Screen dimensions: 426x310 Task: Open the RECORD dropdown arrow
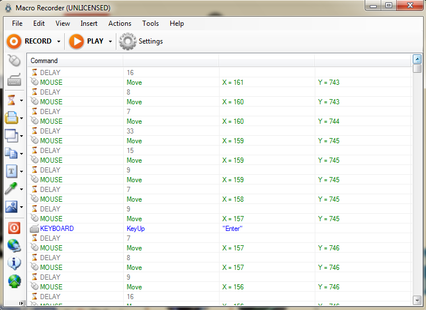tap(58, 41)
